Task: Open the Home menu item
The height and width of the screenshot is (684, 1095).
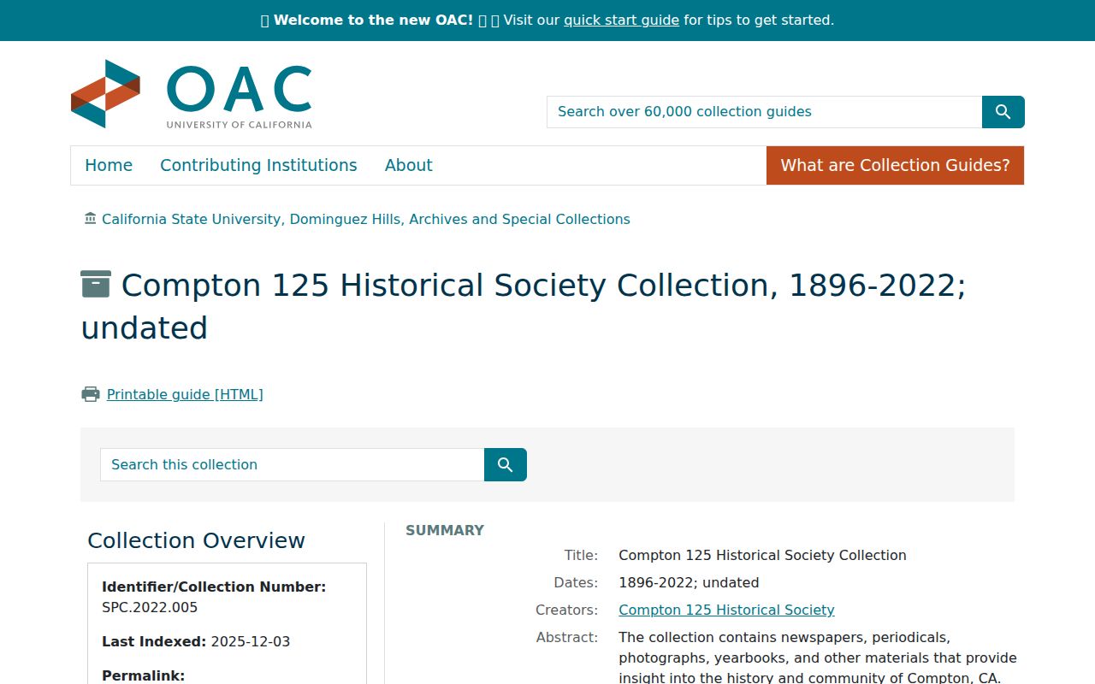Action: (109, 165)
